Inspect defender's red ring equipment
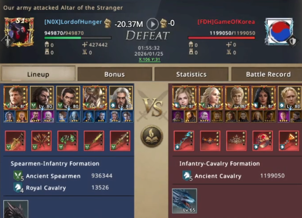 tap(263, 141)
